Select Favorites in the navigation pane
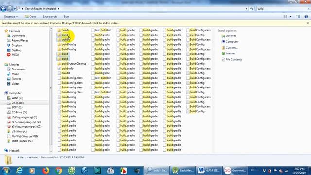This screenshot has width=311, height=175. click(x=15, y=31)
